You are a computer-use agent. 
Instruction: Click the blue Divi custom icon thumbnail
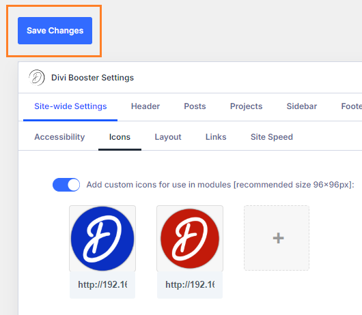pos(102,239)
